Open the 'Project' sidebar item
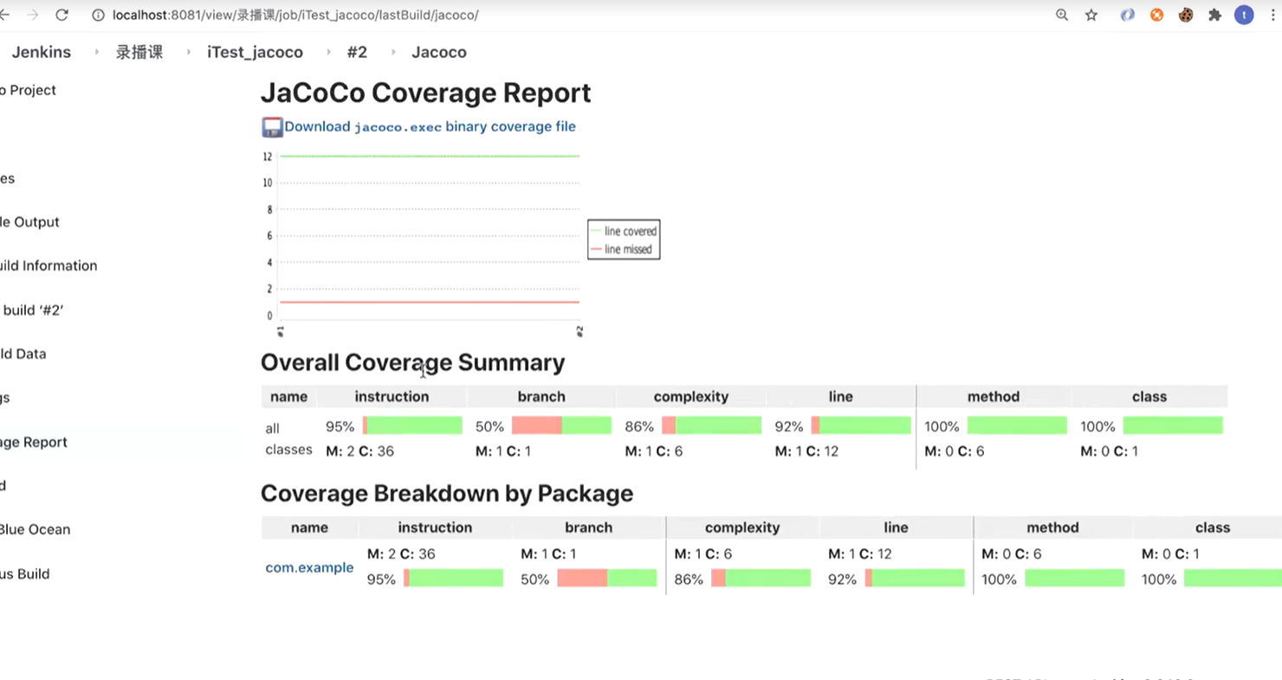The width and height of the screenshot is (1282, 680). click(28, 90)
